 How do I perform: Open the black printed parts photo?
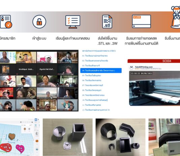coord(120,137)
